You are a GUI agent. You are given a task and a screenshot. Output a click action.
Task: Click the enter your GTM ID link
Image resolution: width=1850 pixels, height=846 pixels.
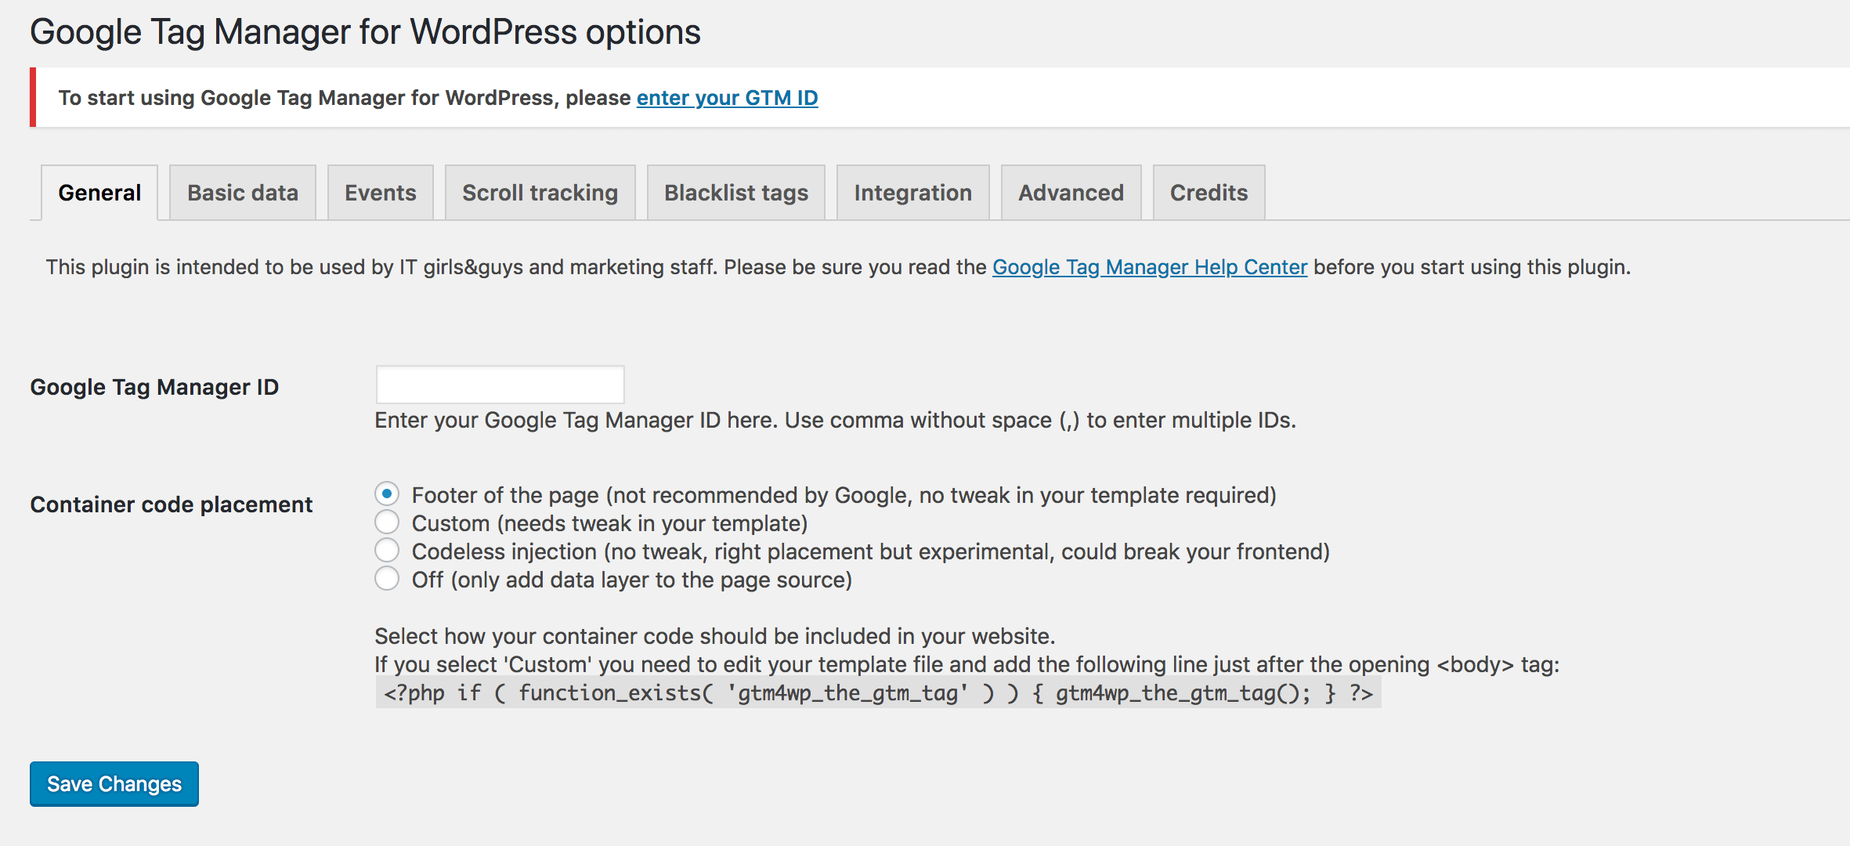tap(727, 97)
